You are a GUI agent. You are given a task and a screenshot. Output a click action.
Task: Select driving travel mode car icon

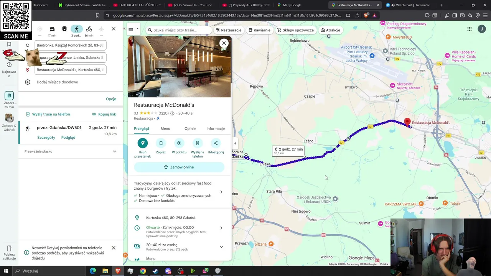52,29
